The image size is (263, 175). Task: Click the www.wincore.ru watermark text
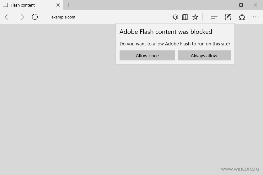pos(240,169)
